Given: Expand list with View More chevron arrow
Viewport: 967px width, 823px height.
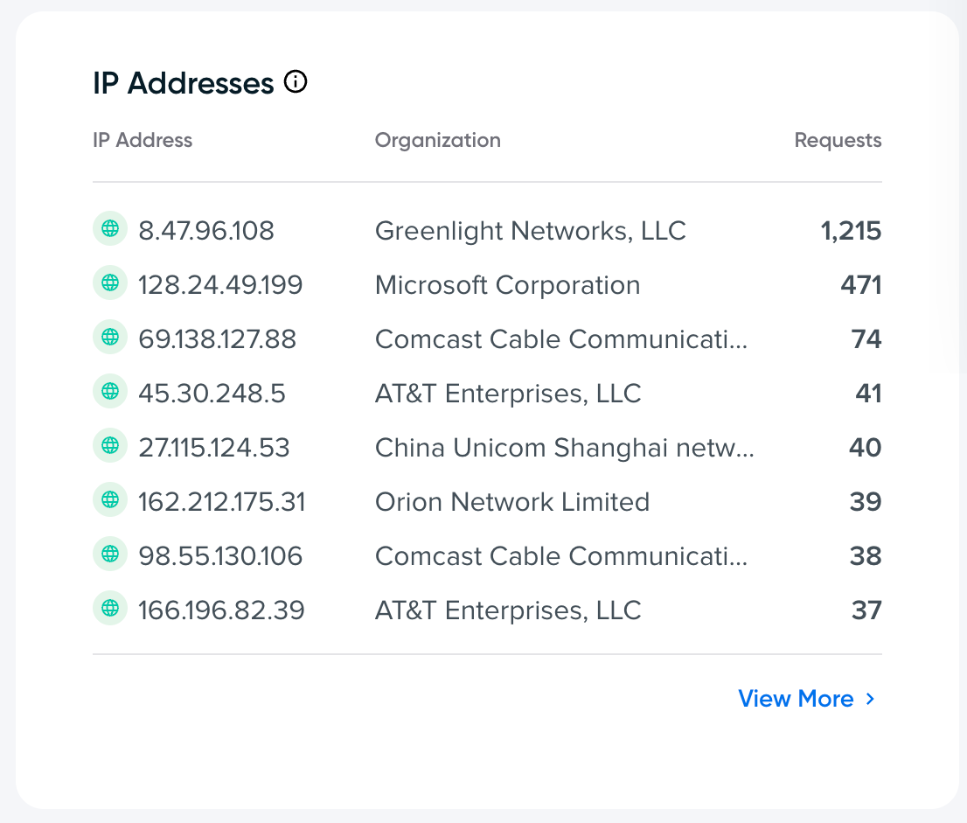Looking at the screenshot, I should pos(870,699).
